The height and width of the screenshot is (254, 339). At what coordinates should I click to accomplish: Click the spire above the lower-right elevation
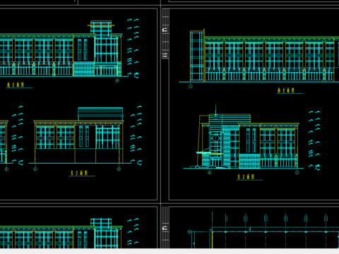[215, 110]
